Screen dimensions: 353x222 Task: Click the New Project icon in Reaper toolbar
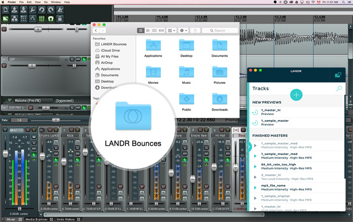pos(6,10)
